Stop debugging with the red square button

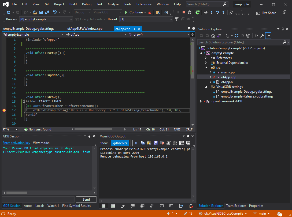pyautogui.click(x=184, y=13)
